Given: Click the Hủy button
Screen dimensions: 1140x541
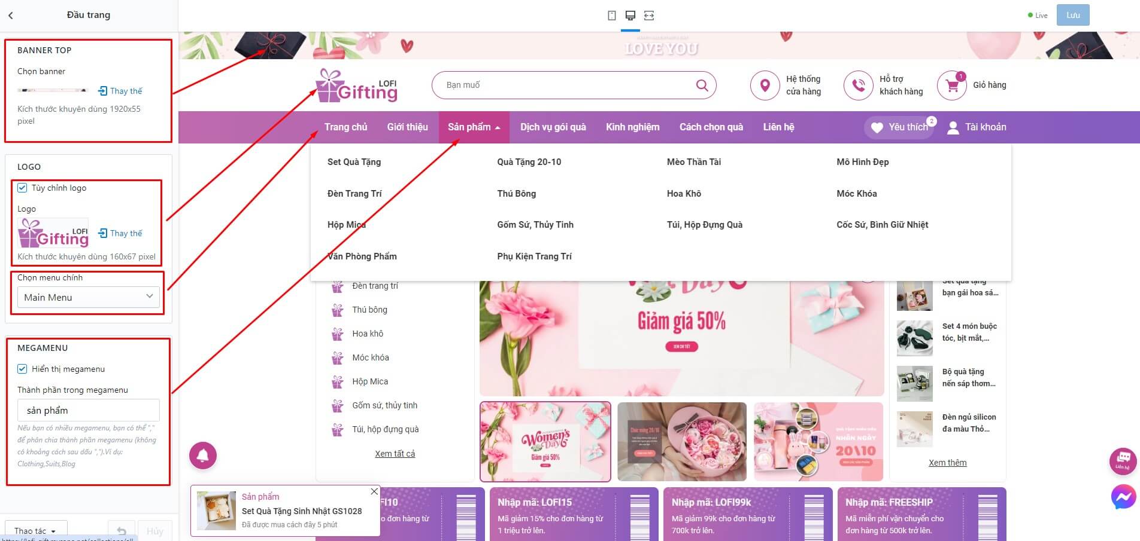Looking at the screenshot, I should pos(155,531).
